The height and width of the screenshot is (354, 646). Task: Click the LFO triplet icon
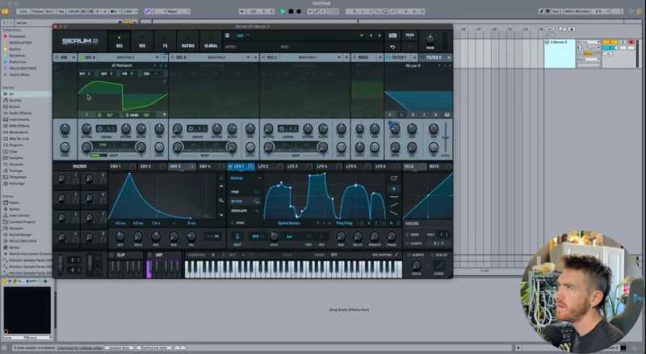pyautogui.click(x=308, y=236)
